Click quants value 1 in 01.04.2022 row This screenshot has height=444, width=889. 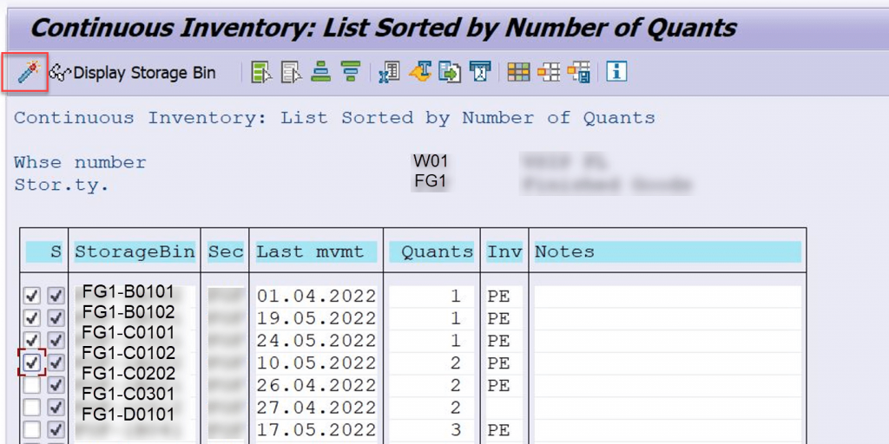tap(455, 297)
